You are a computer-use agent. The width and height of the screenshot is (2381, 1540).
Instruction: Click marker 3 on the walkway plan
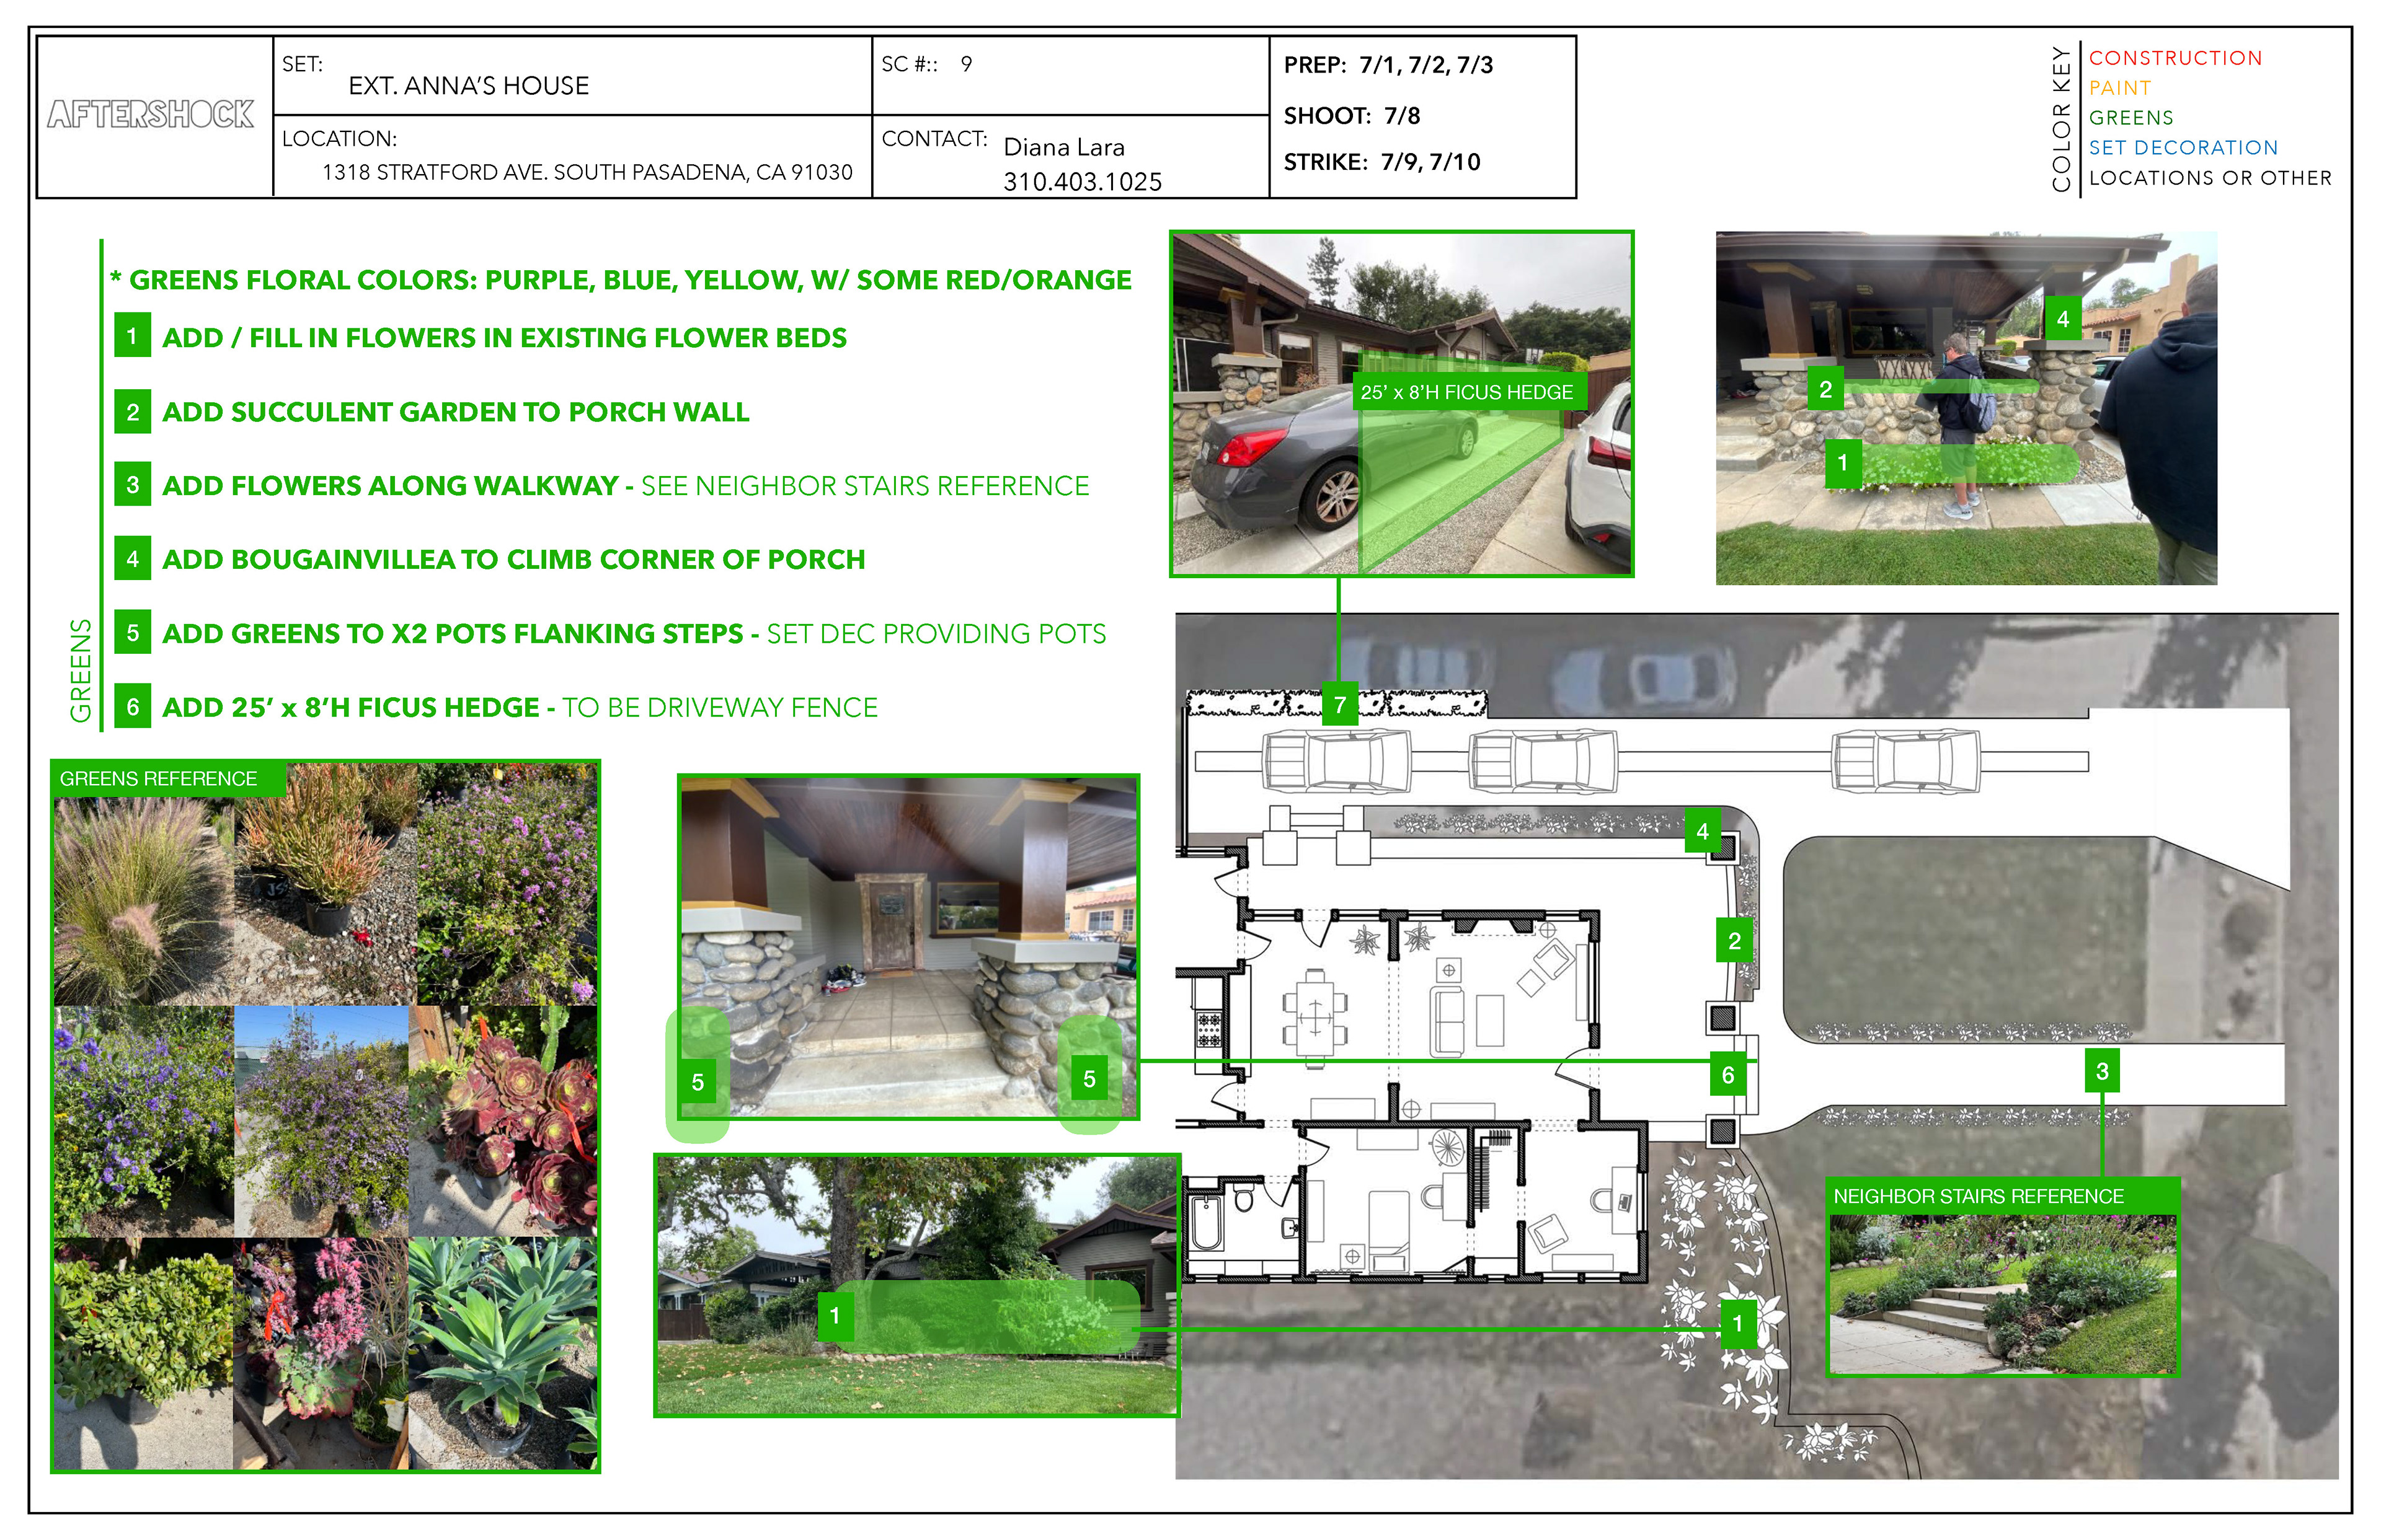click(2102, 1071)
